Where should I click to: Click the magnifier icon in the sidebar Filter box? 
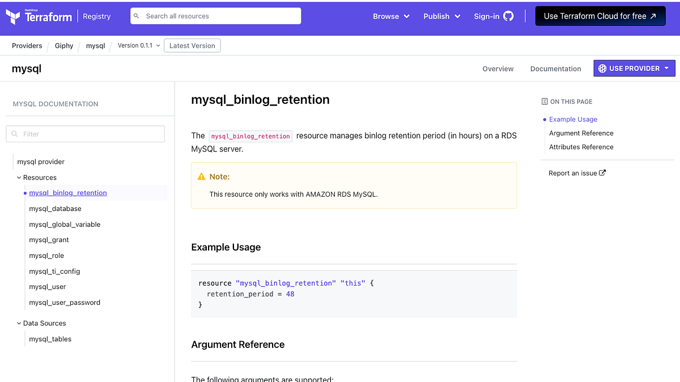coord(14,134)
